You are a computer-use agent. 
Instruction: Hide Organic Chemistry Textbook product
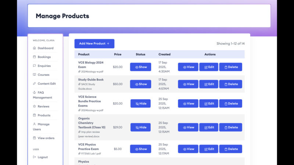[x=141, y=127]
